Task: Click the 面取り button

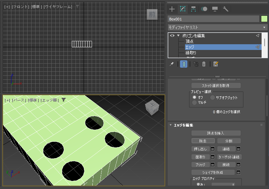Action: [x=200, y=157]
